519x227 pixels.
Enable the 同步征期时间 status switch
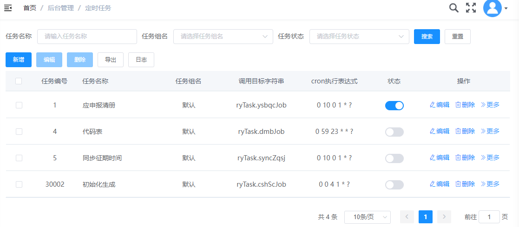coord(394,158)
